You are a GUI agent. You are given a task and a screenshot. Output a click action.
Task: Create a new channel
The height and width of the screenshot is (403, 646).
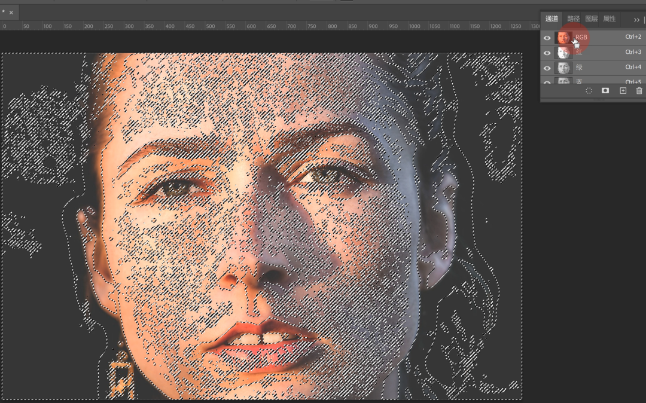[623, 90]
